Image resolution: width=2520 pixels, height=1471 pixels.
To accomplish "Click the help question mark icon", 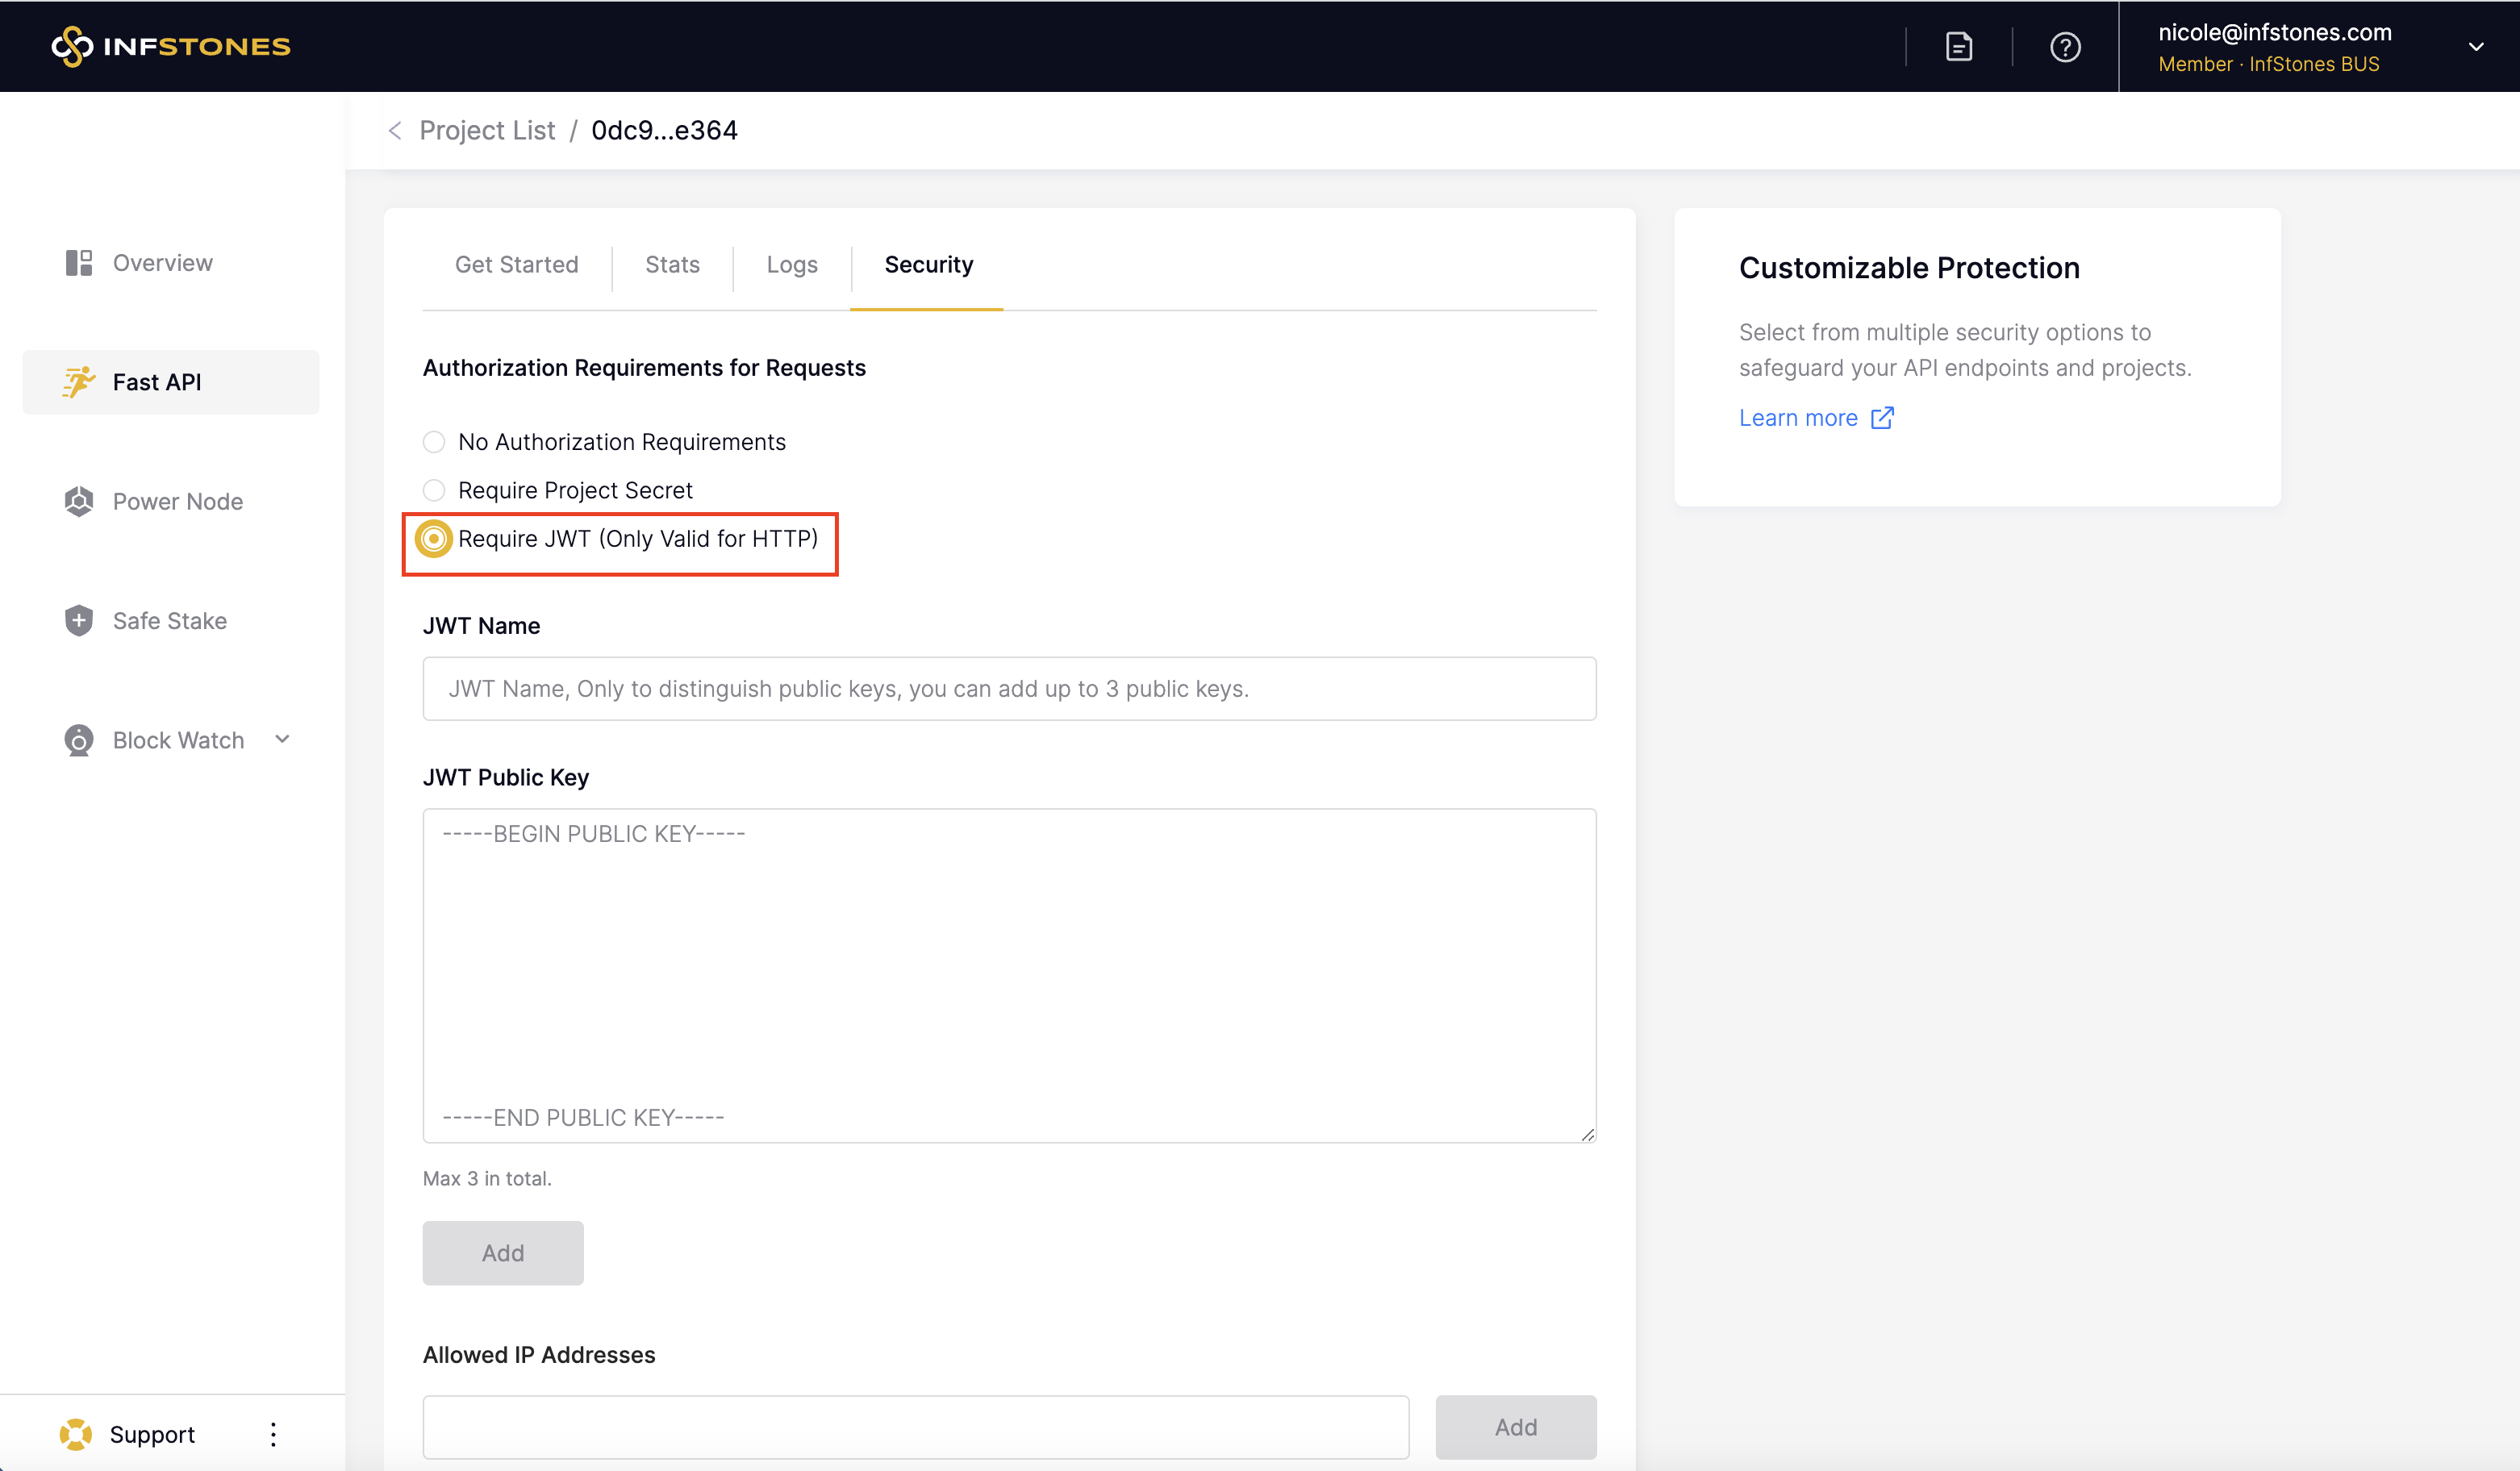I will coord(2064,46).
